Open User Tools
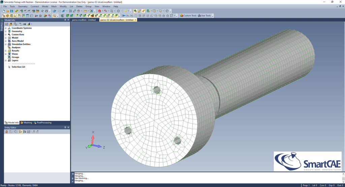Viewport: 345px width, 187px height. (204, 15)
